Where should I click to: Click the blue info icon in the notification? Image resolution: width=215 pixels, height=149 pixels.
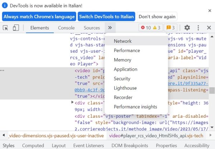point(5,5)
